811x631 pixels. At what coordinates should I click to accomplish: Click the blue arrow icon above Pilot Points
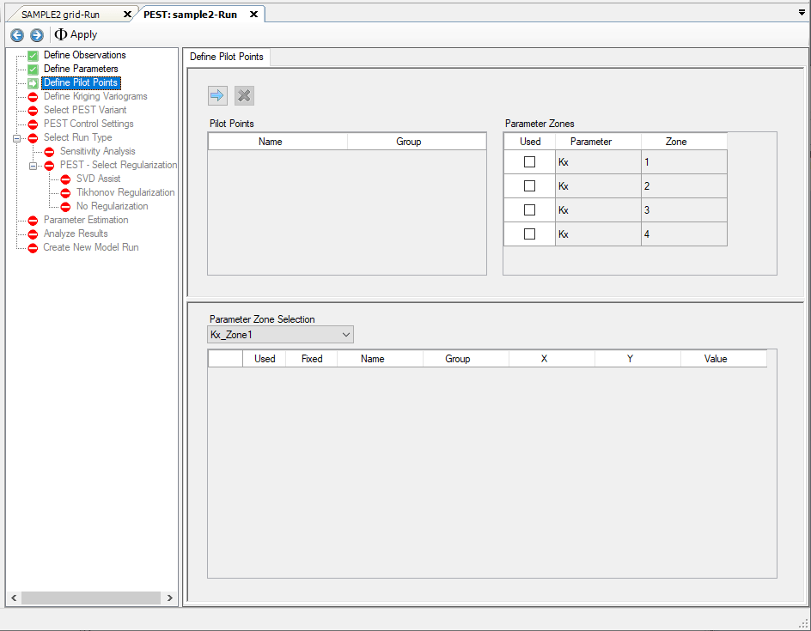point(216,95)
